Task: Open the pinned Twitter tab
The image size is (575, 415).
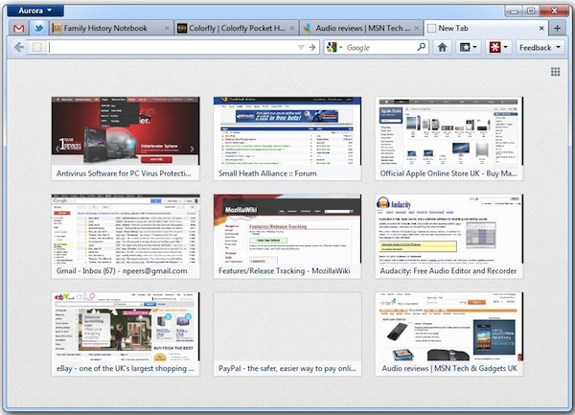Action: pyautogui.click(x=38, y=28)
